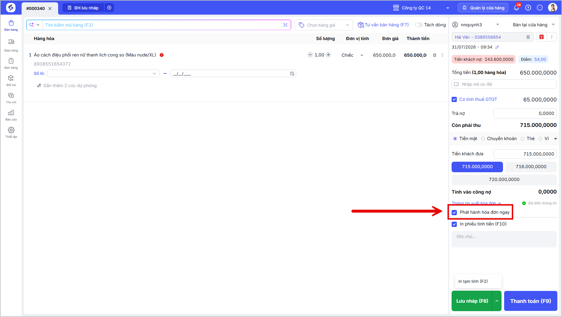Select the Chuyển khoản payment option

click(499, 139)
